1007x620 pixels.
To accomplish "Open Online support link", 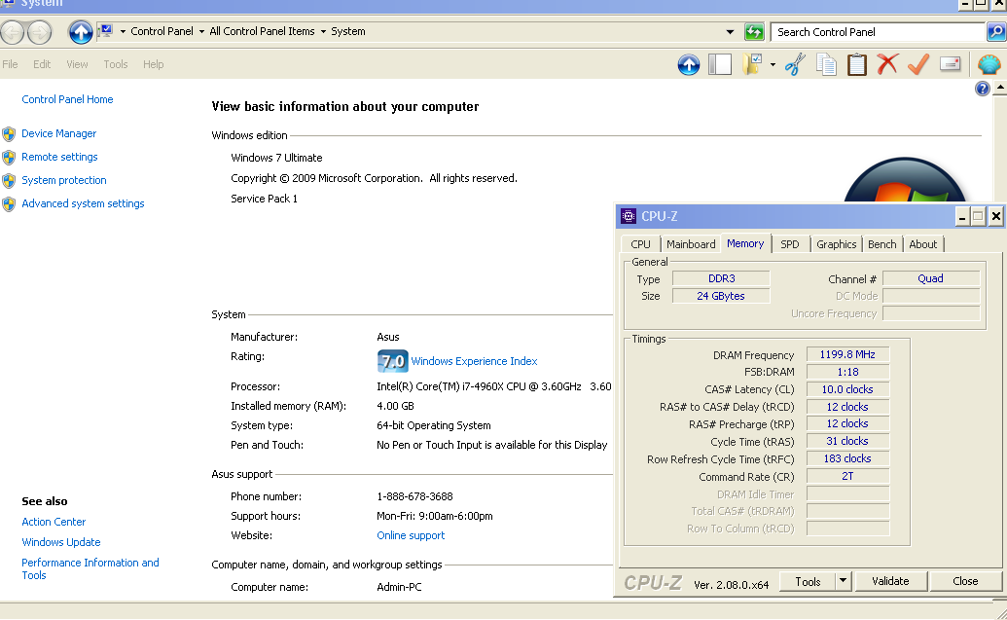I will [x=411, y=535].
